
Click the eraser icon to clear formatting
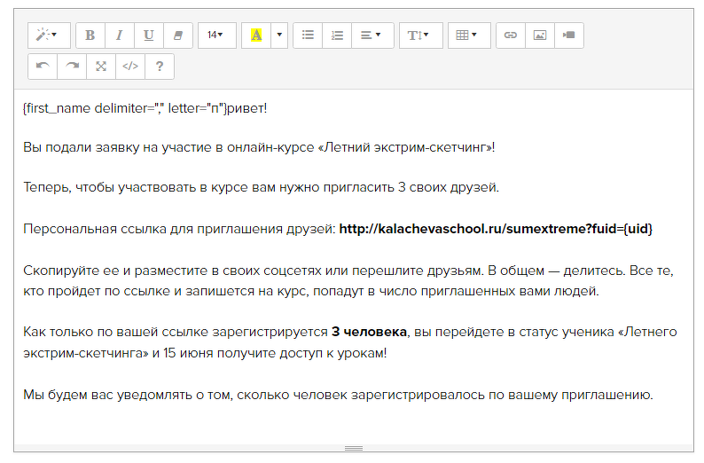(x=177, y=35)
